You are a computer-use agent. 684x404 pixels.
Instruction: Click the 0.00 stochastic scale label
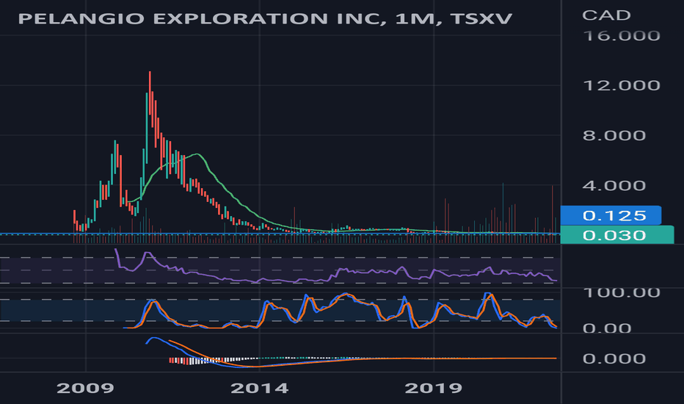click(x=607, y=328)
